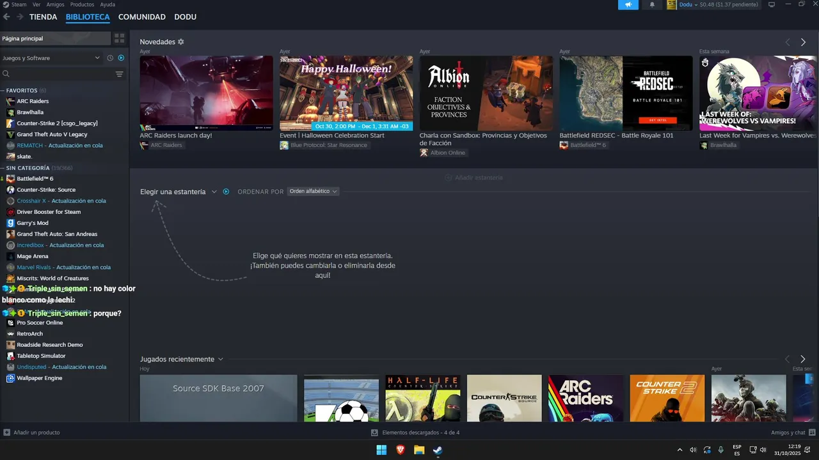Select Brawlhalla in the favorites list
The image size is (819, 460).
point(30,112)
